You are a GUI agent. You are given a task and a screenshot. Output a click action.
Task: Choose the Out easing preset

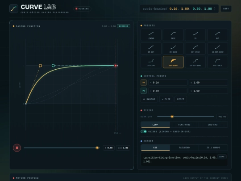click(218, 35)
